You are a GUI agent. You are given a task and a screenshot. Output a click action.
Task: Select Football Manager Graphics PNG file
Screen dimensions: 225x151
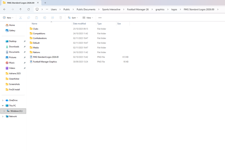[45, 62]
